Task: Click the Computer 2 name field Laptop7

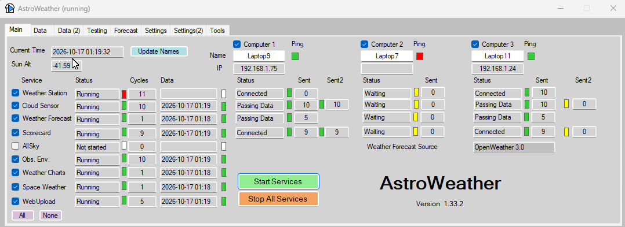Action: [x=387, y=56]
